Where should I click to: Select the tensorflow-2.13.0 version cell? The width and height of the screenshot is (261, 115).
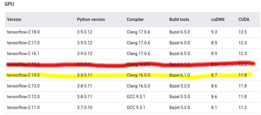tap(23, 86)
